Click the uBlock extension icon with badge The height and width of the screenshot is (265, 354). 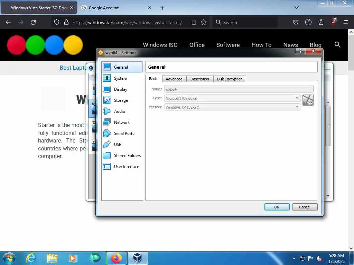pyautogui.click(x=334, y=22)
